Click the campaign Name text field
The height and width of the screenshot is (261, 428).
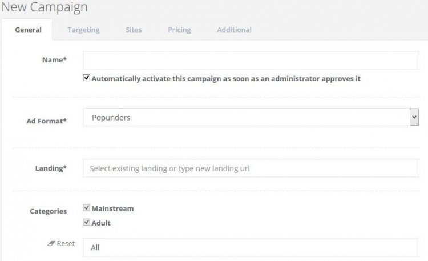point(251,60)
